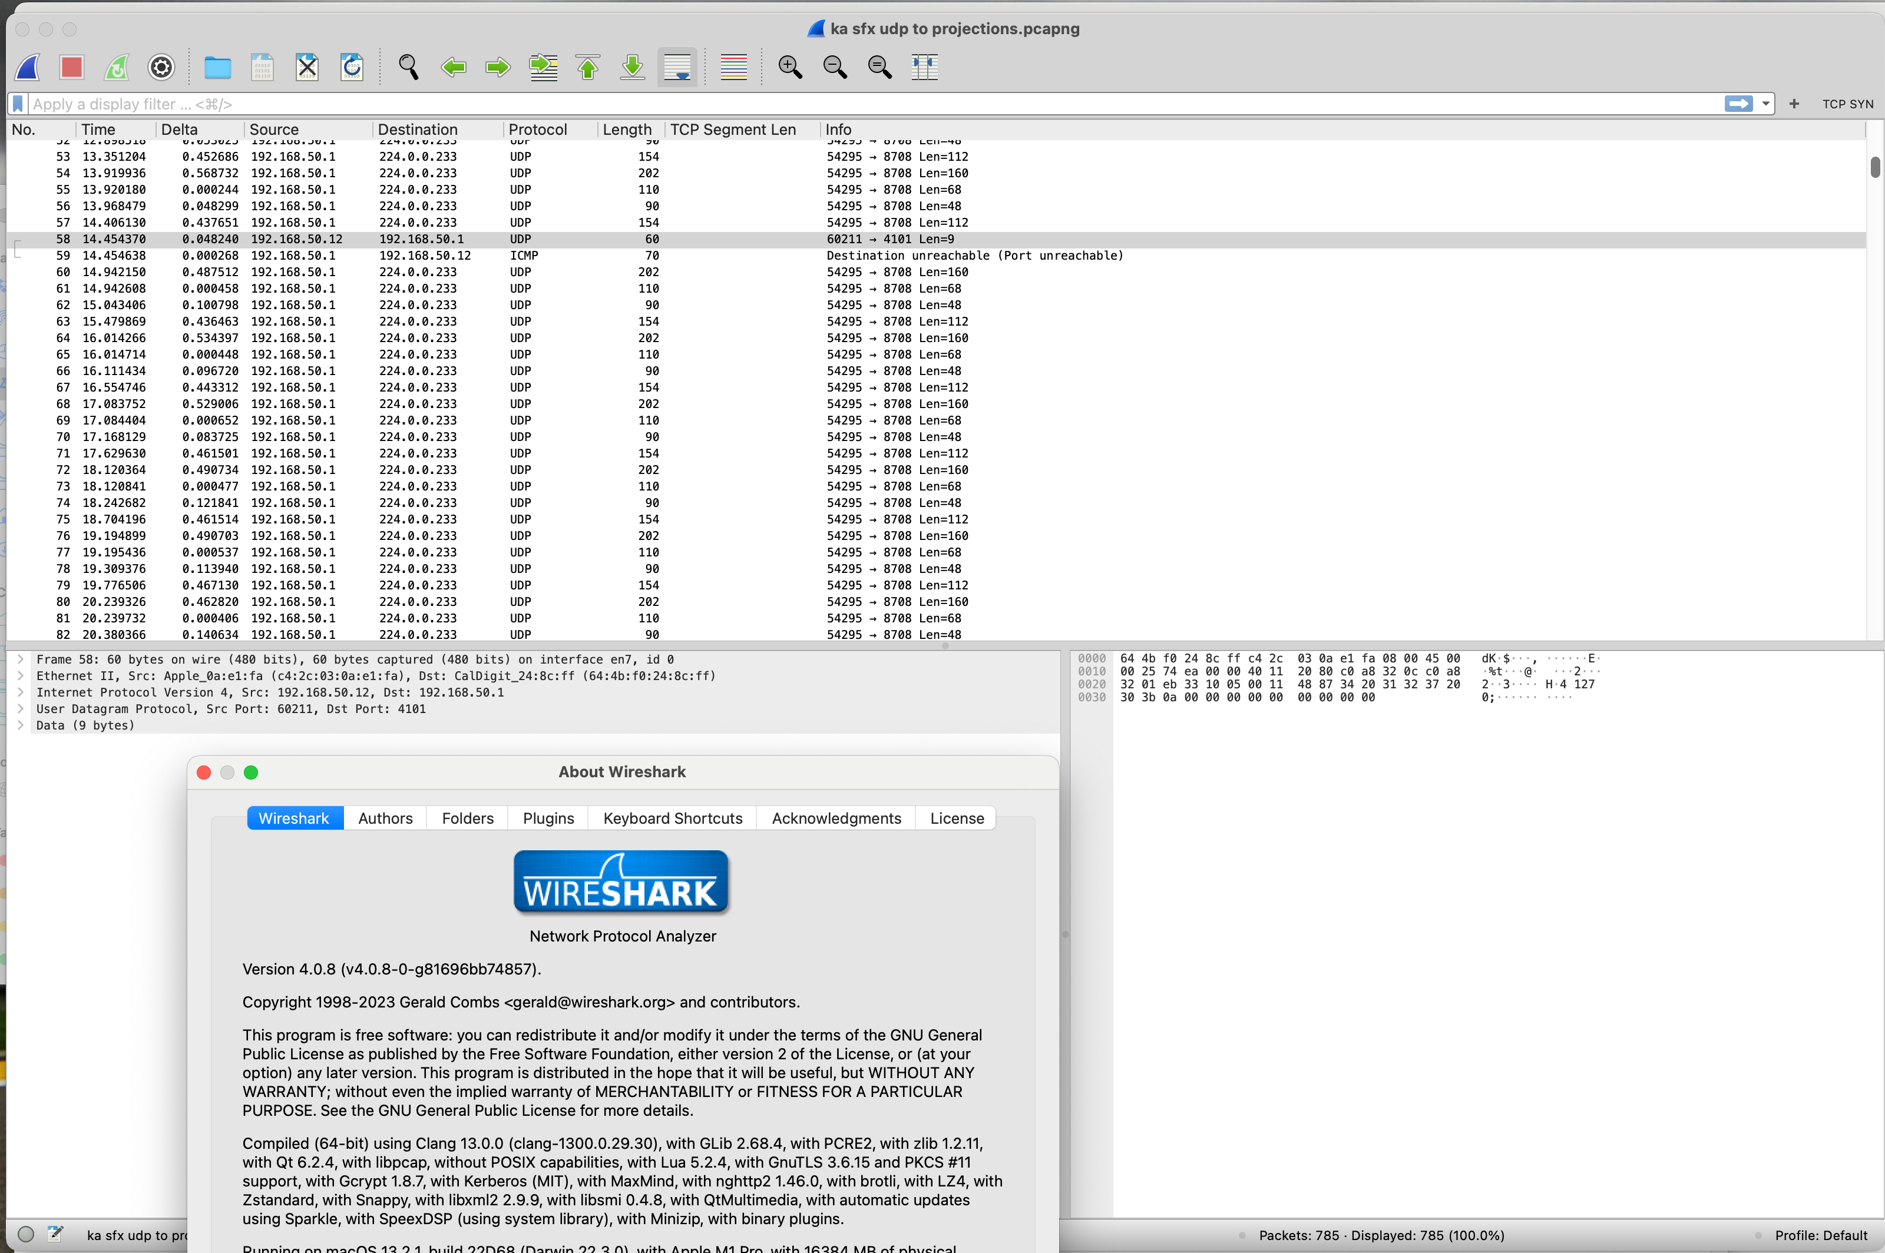Open capture options gear icon

[161, 67]
